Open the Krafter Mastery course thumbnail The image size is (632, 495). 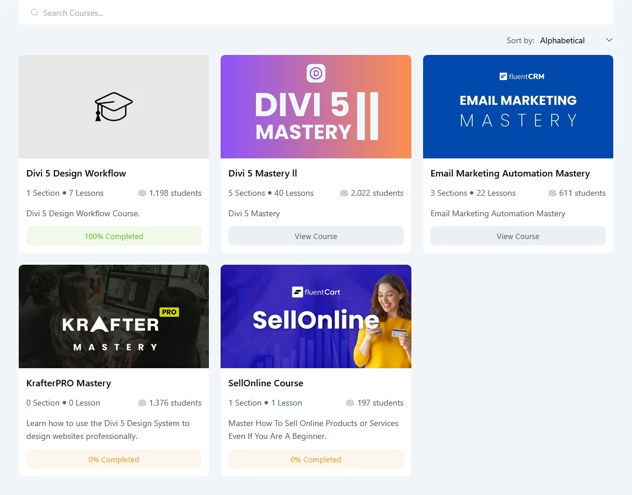click(114, 316)
